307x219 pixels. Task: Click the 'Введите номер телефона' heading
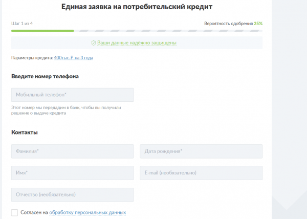click(45, 76)
